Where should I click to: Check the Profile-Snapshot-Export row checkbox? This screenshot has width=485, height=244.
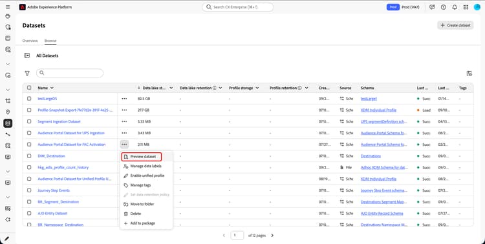[x=29, y=110]
